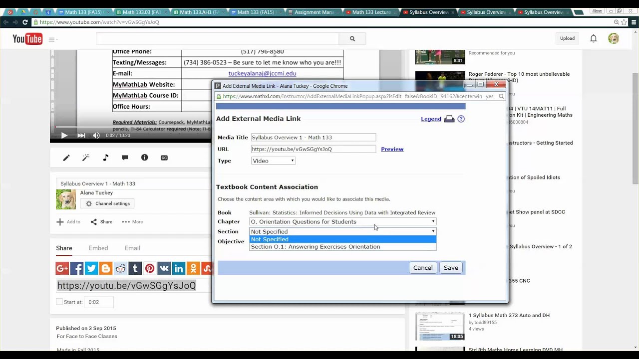Expand the More actions menu
The image size is (639, 359).
(132, 222)
